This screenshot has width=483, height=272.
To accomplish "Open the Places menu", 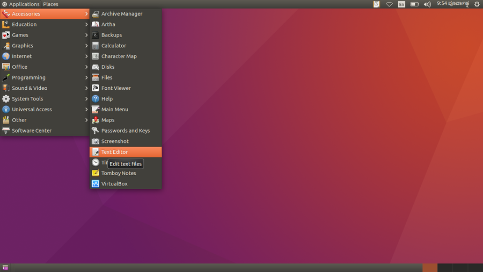I will tap(50, 4).
